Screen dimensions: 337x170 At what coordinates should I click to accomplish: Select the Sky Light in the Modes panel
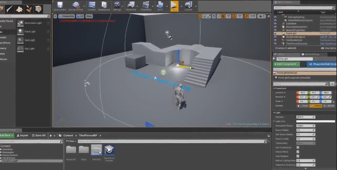29,48
